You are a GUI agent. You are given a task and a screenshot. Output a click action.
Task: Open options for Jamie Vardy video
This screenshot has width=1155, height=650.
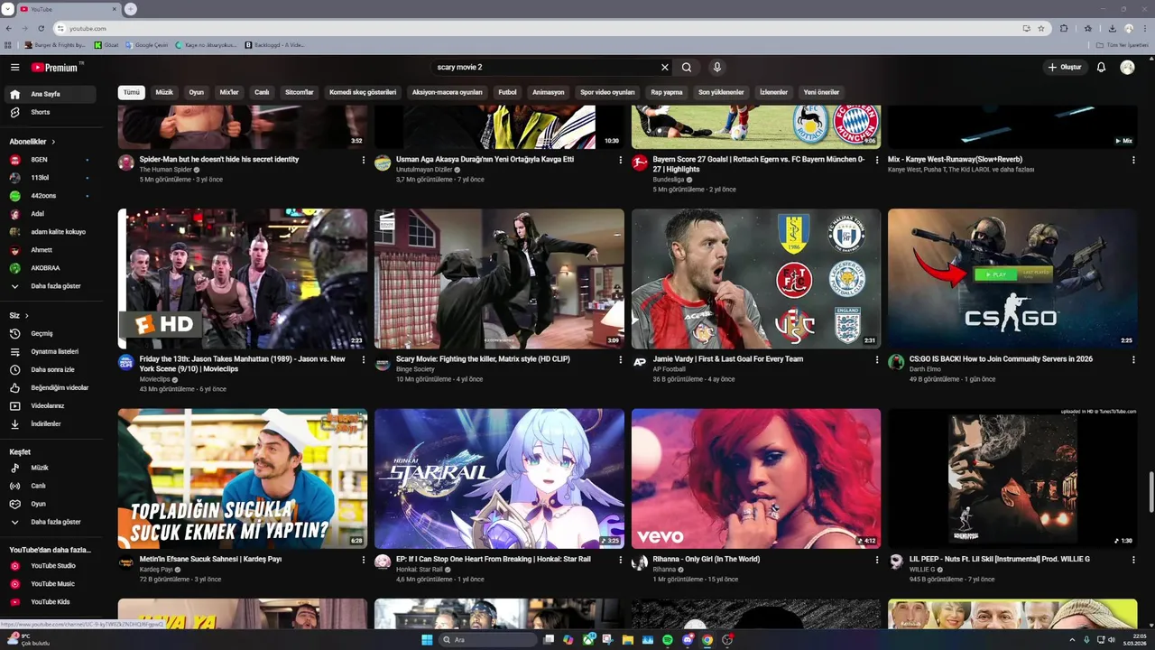[877, 359]
